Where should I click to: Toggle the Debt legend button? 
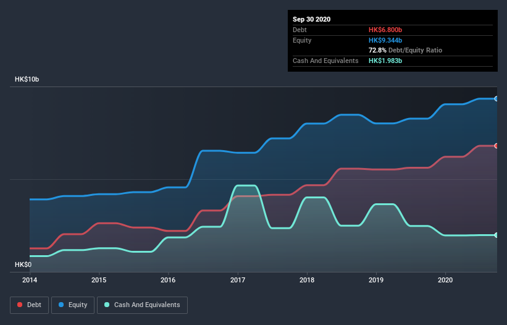tap(30, 305)
